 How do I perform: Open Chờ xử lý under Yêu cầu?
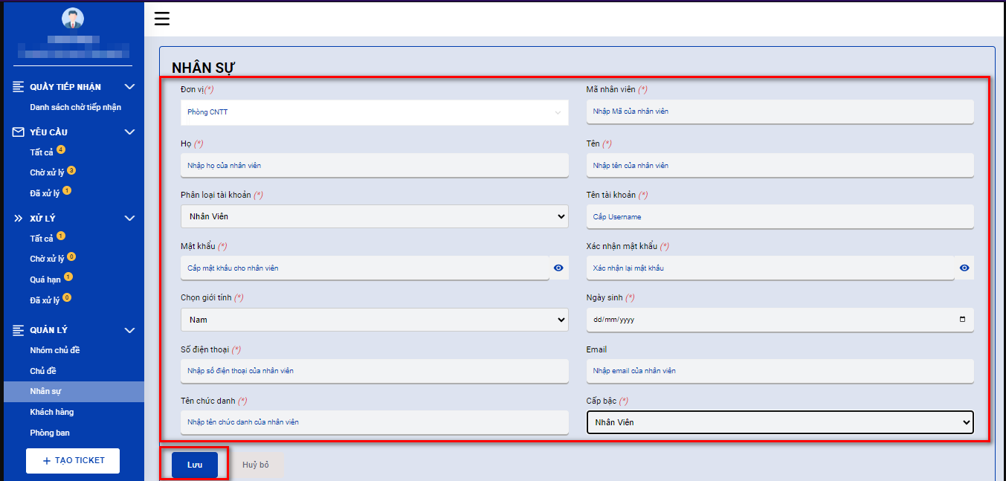[x=47, y=172]
